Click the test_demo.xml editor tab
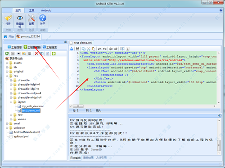The height and width of the screenshot is (168, 225). [x=81, y=43]
